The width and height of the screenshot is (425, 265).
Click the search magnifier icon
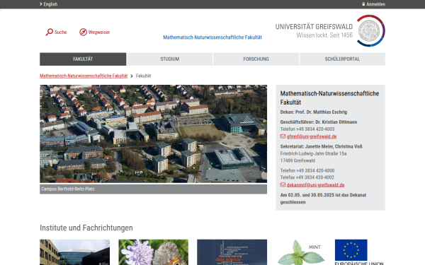point(50,32)
